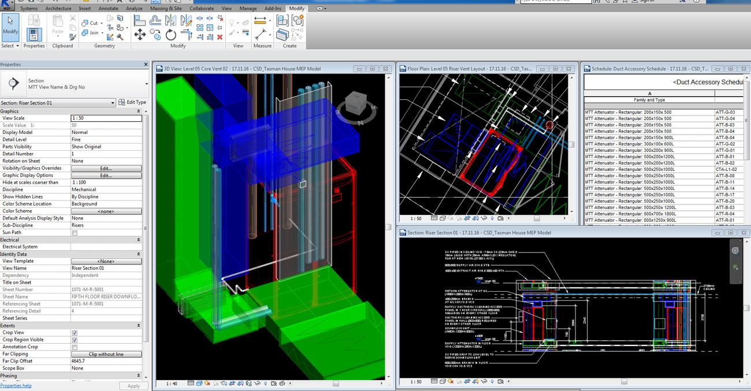
Task: Select the Mirror Pick Axis tool
Action: (x=171, y=20)
